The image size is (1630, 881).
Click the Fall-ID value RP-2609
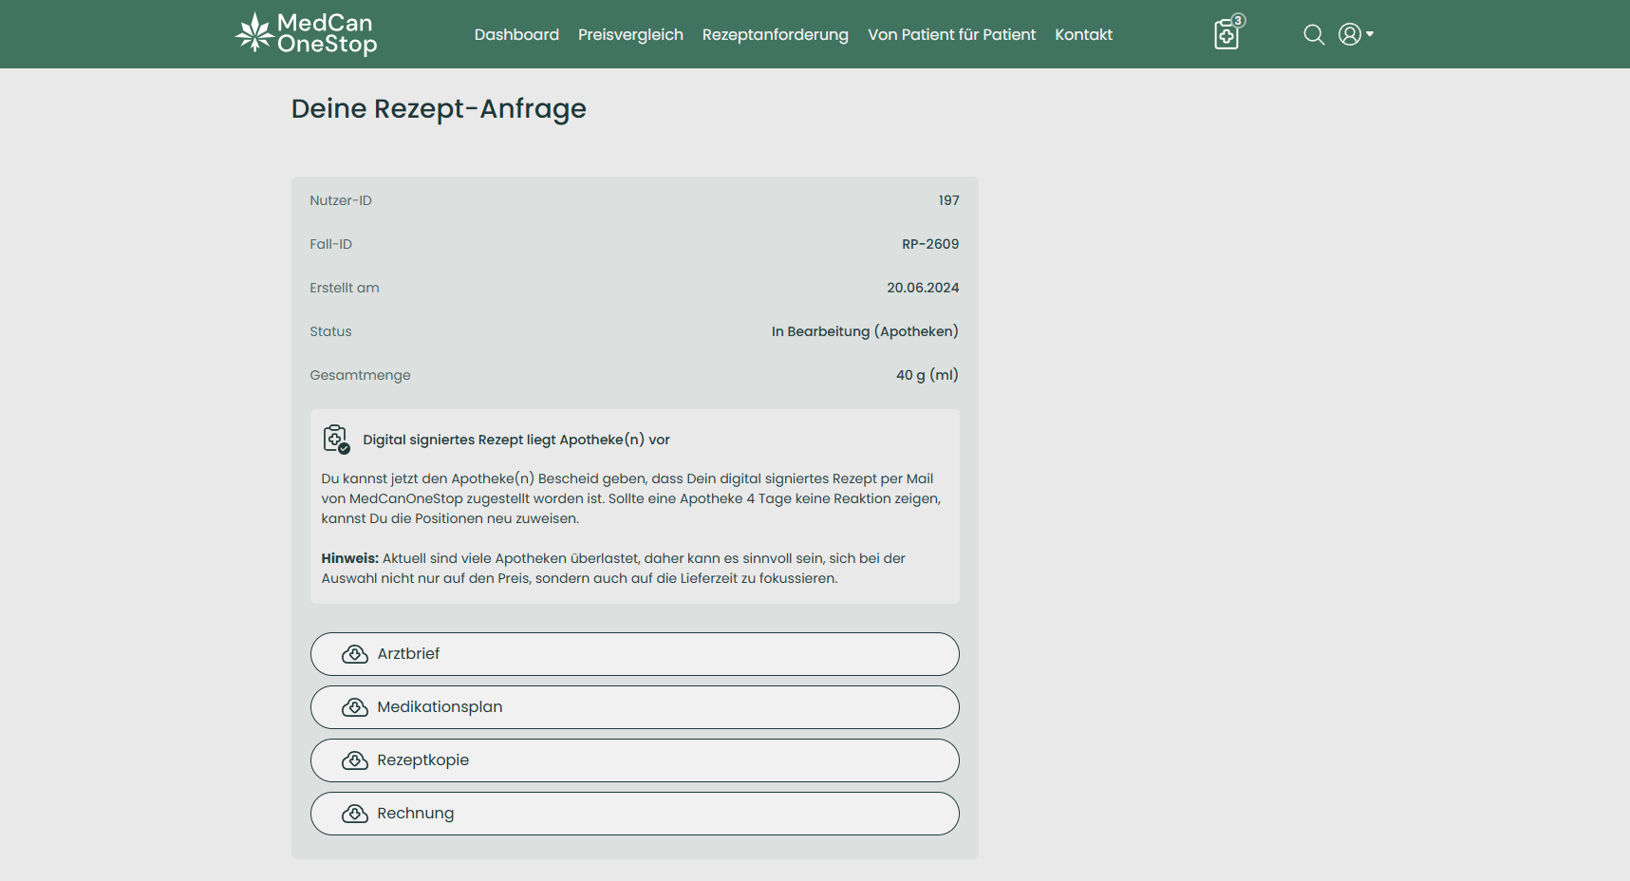[929, 244]
